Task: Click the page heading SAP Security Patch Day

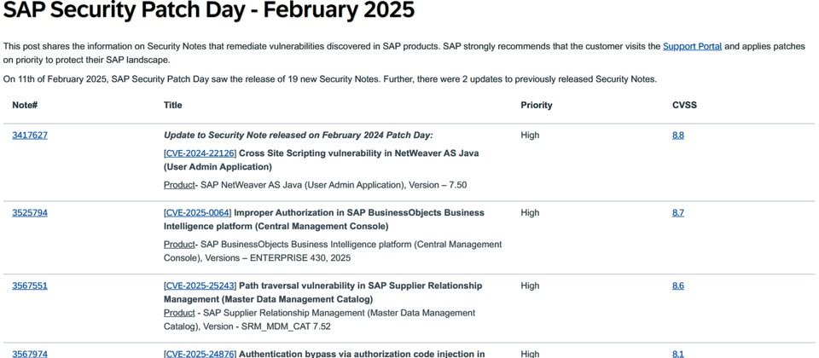Action: click(x=209, y=9)
